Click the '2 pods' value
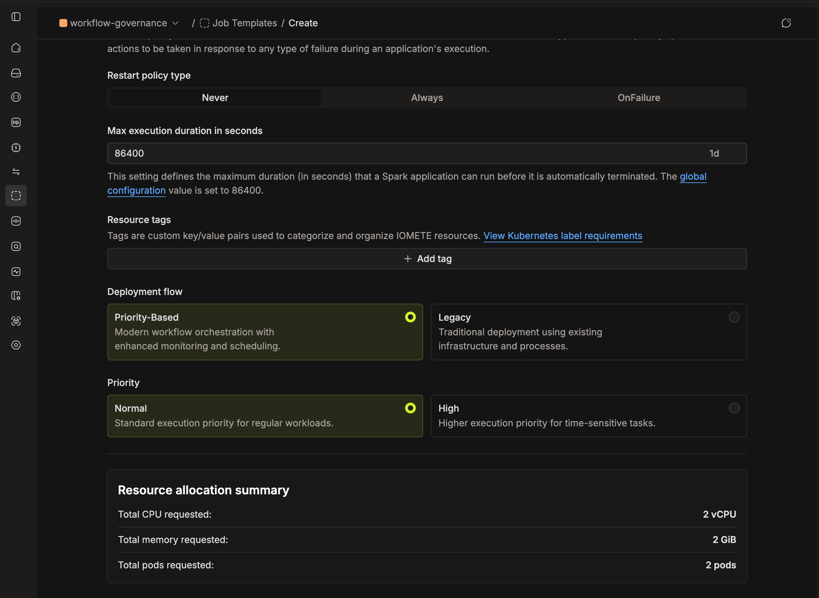Screen dimensions: 819x598 [x=721, y=565]
